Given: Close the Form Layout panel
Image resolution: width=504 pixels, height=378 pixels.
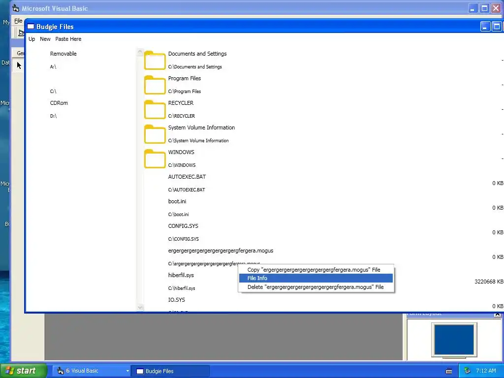Looking at the screenshot, I should coord(497,315).
